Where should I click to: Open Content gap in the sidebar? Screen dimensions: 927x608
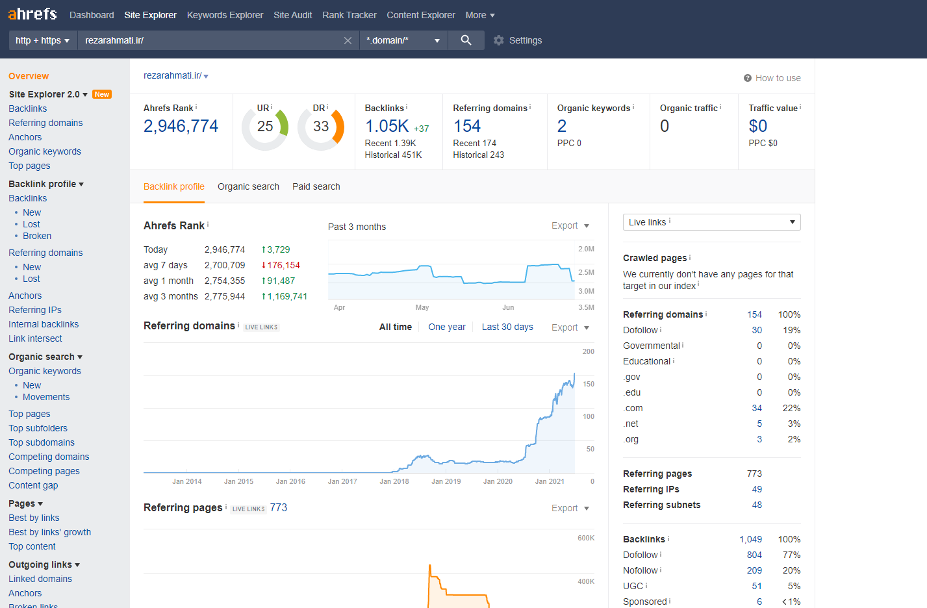click(x=33, y=485)
